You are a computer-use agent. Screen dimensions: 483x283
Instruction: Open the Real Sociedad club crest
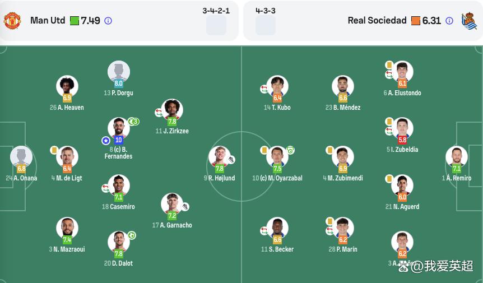tap(469, 21)
